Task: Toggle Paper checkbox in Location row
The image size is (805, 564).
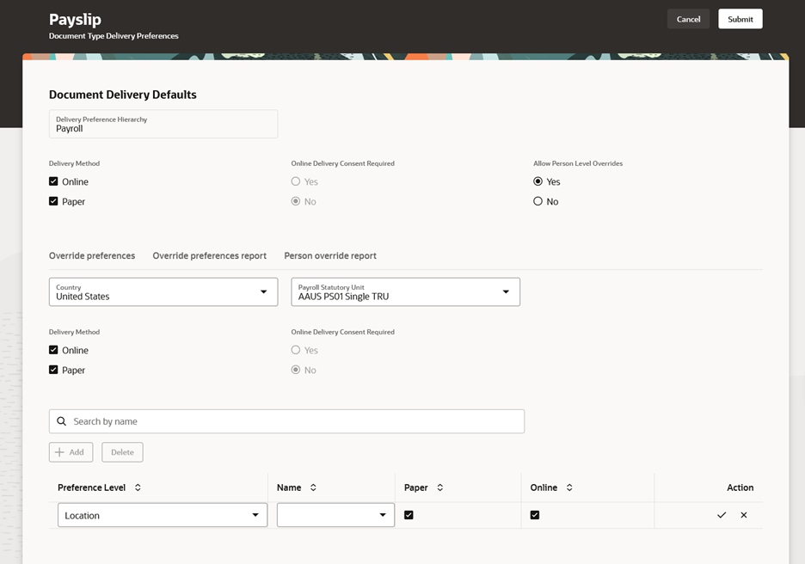Action: click(409, 515)
